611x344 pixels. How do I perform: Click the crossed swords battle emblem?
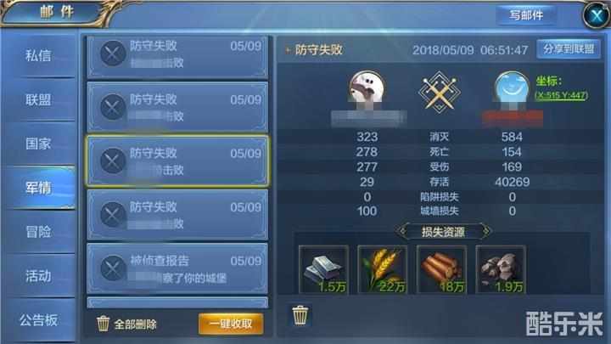click(440, 93)
